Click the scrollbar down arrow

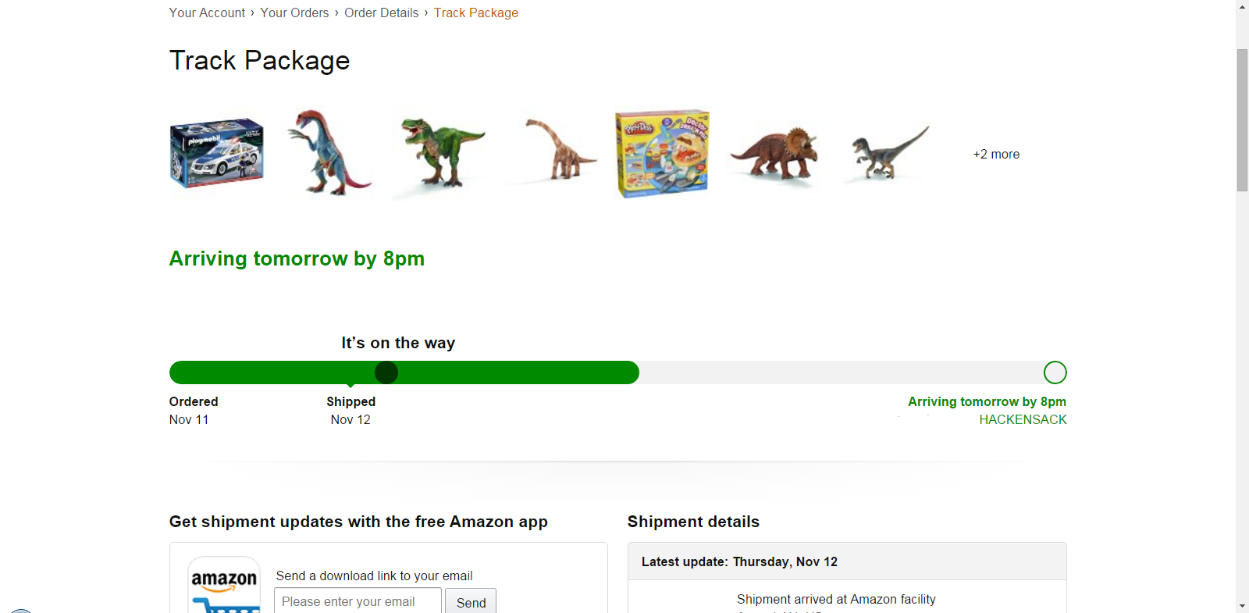1242,606
